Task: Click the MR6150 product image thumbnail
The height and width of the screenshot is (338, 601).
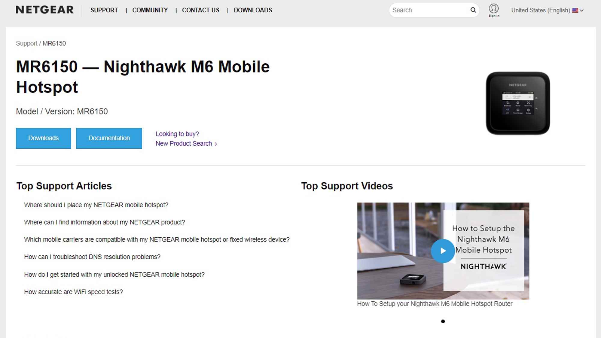Action: tap(518, 103)
